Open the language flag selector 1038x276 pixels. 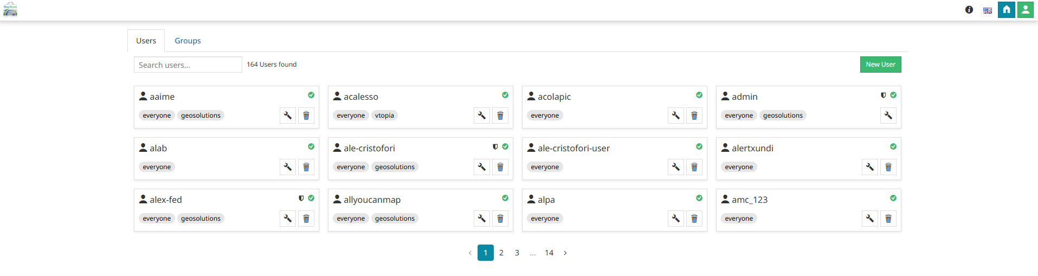click(988, 10)
